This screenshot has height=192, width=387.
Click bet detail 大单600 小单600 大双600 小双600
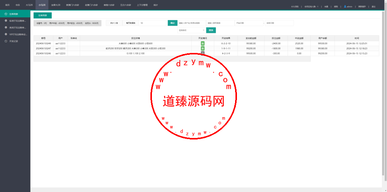136,43
